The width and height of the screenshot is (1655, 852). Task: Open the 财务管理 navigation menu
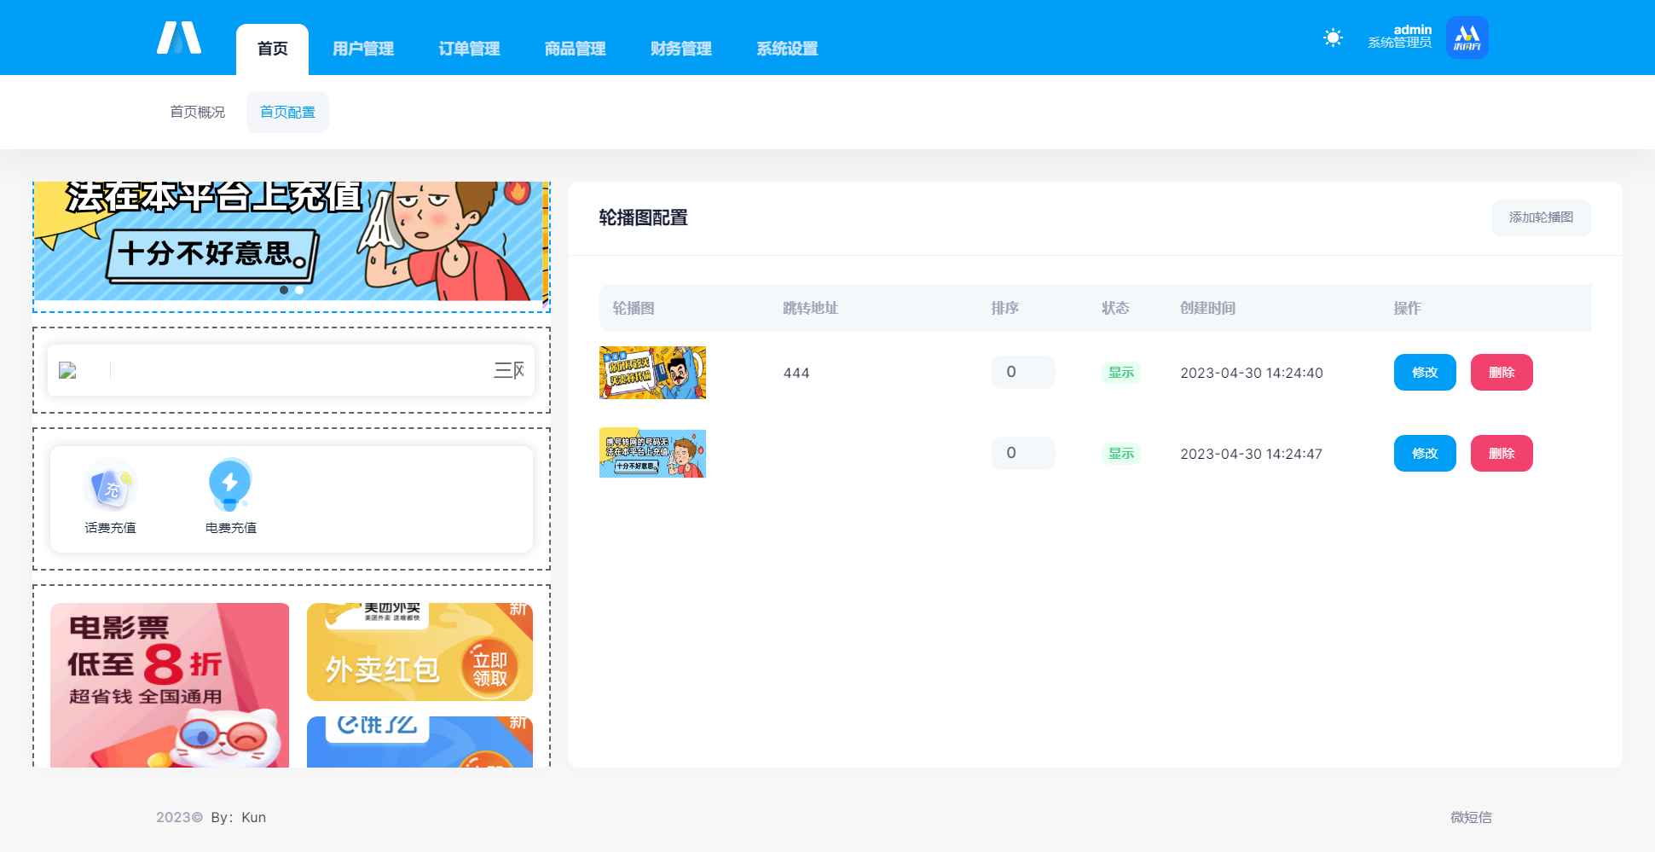[x=680, y=49]
